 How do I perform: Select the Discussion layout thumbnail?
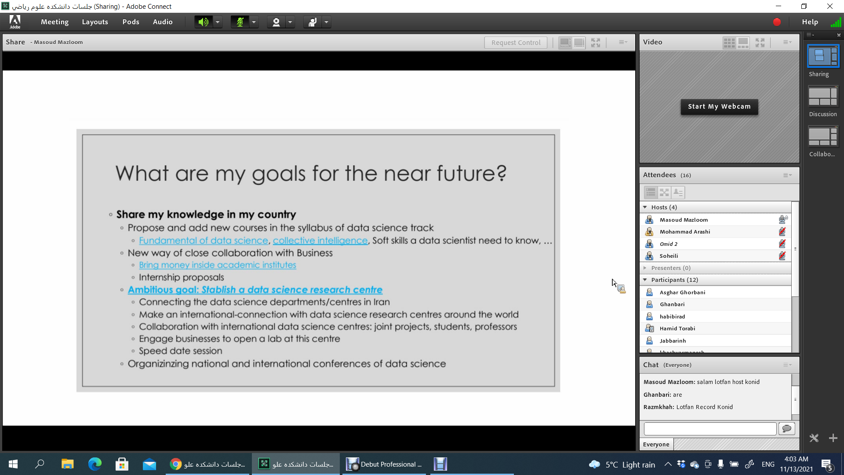tap(823, 97)
